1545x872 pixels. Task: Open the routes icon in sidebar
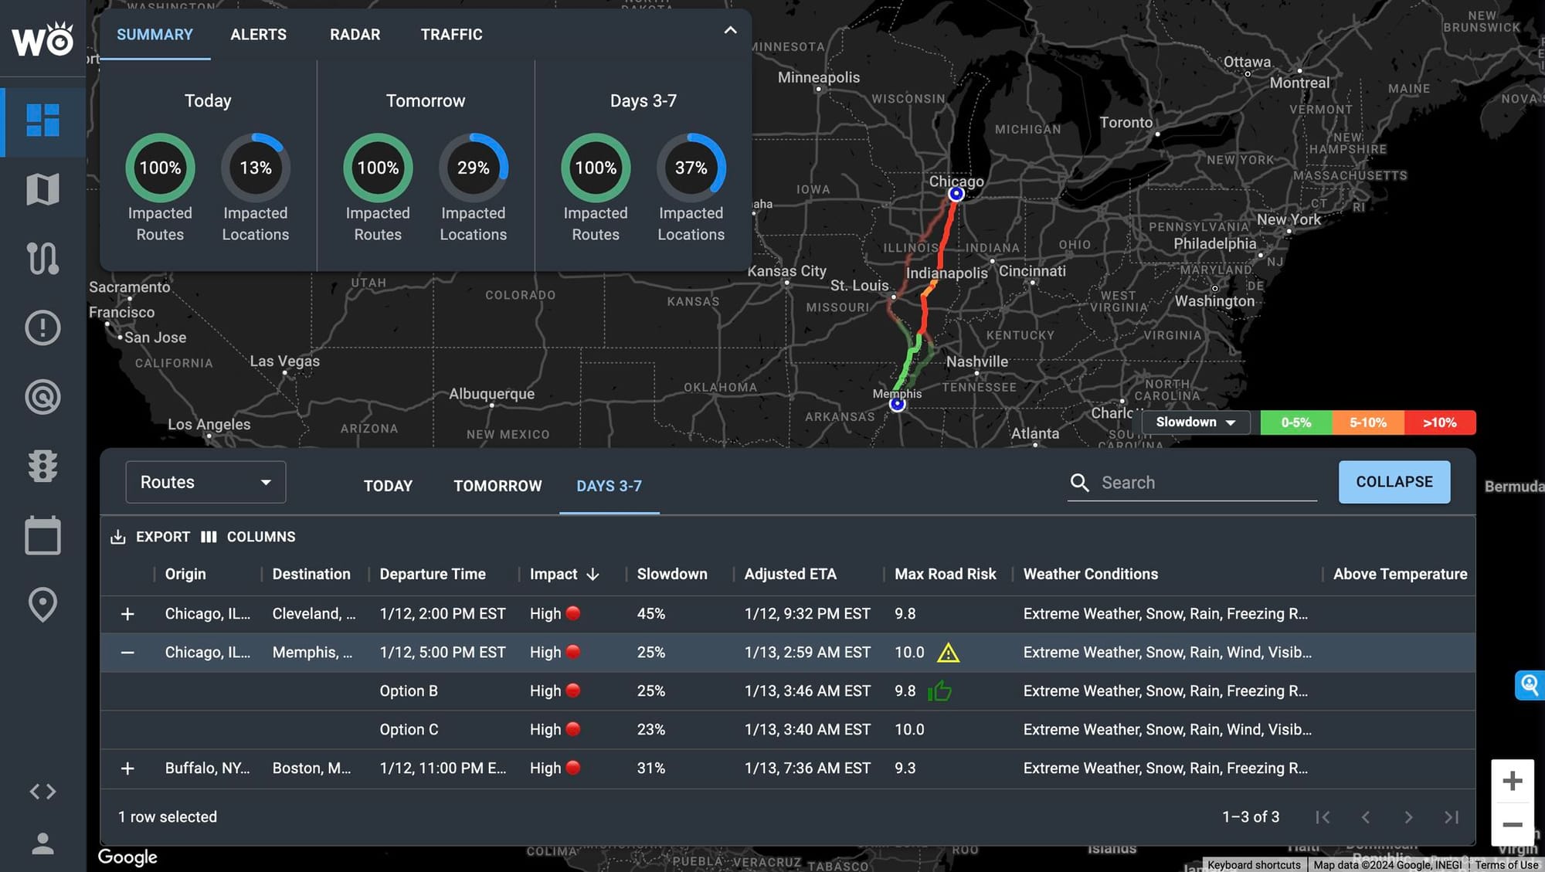tap(42, 258)
